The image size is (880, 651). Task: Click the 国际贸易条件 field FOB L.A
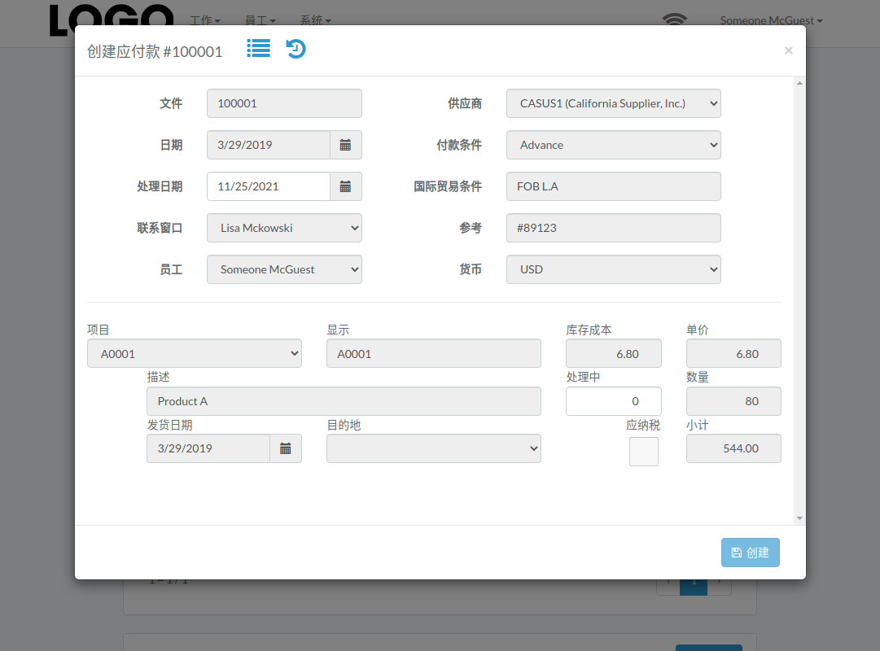[x=614, y=186]
